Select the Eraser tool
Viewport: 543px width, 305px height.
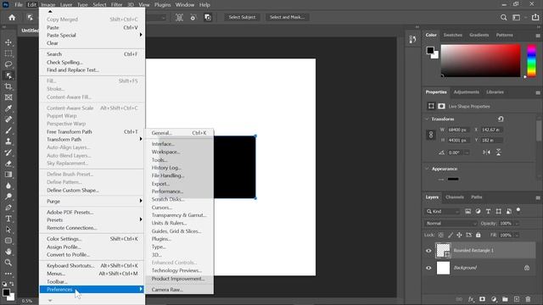click(x=8, y=164)
